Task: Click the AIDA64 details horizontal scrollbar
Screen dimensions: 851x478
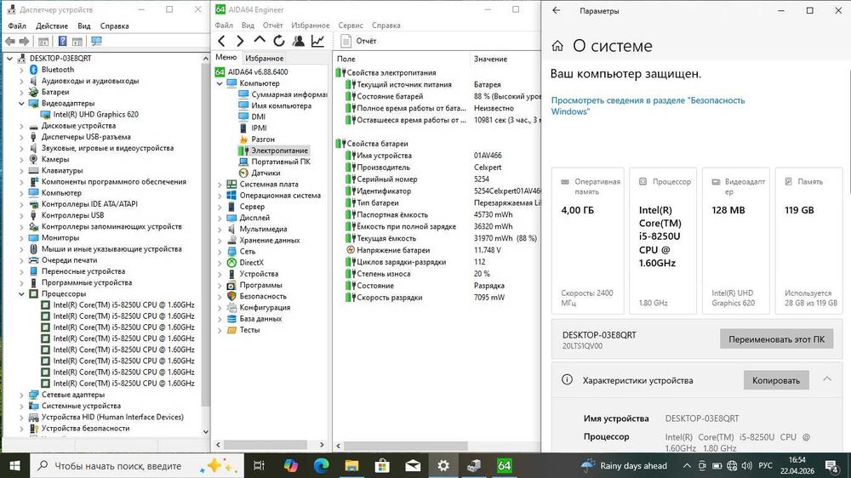Action: pos(405,446)
